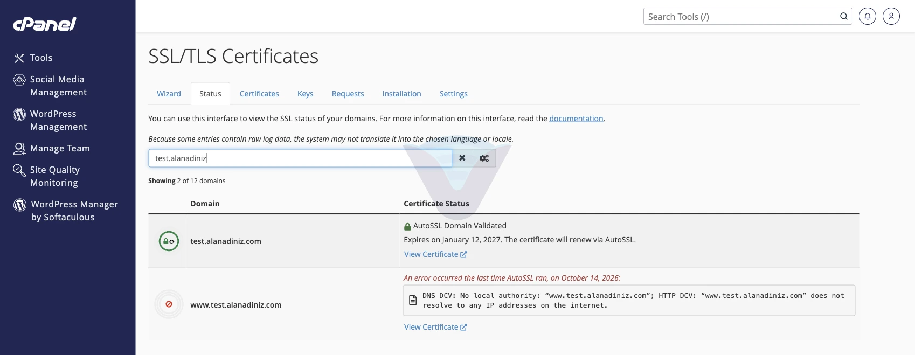Screen dimensions: 915x355
Task: View Certificate for test.alanadiniz.com
Action: click(435, 254)
